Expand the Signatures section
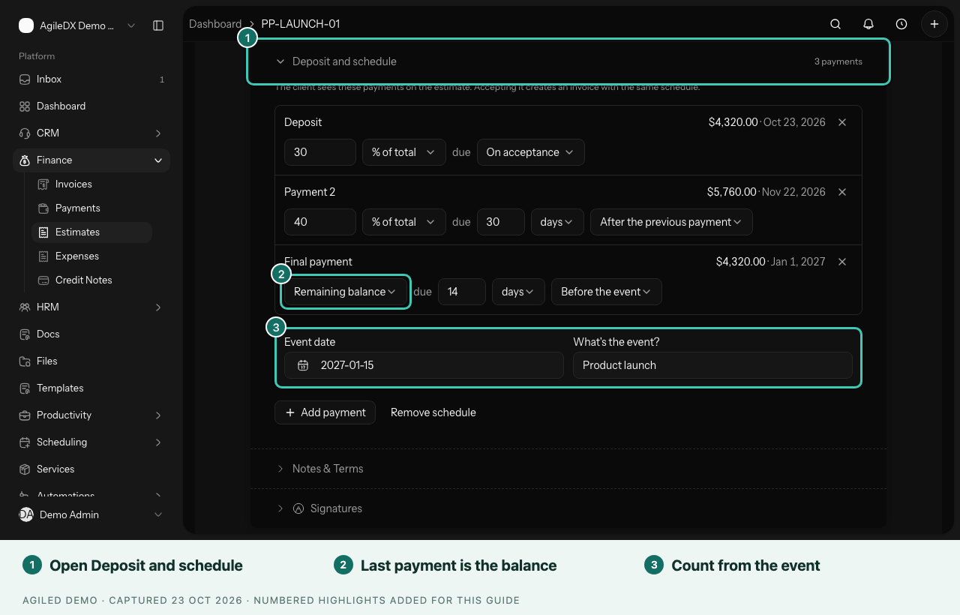960x615 pixels. pos(568,508)
